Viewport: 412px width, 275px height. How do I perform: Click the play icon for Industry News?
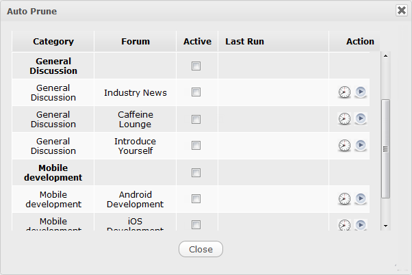pos(361,92)
